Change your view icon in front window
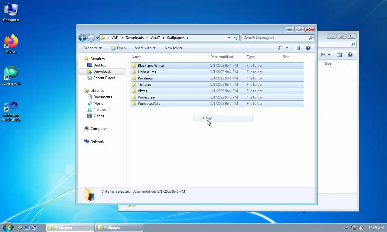 (x=281, y=48)
